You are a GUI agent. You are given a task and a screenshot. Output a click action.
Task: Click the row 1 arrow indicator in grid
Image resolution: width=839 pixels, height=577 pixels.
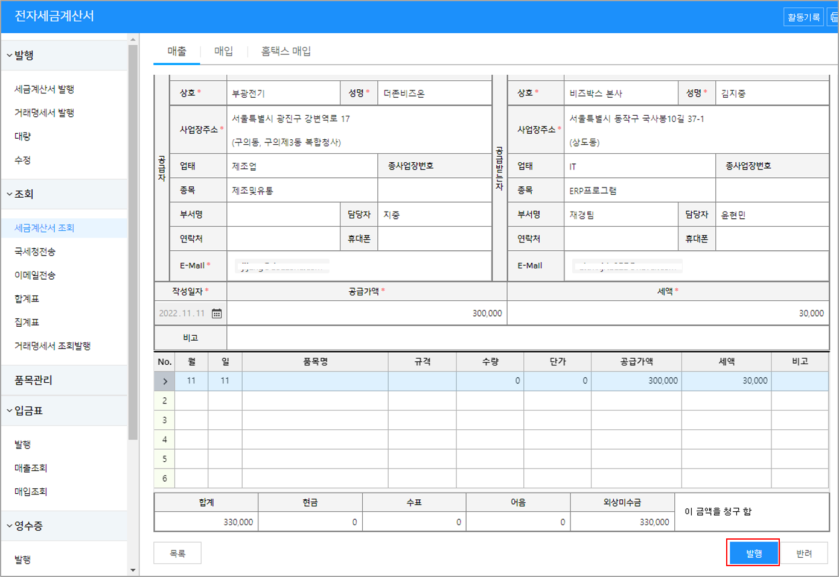pyautogui.click(x=165, y=381)
